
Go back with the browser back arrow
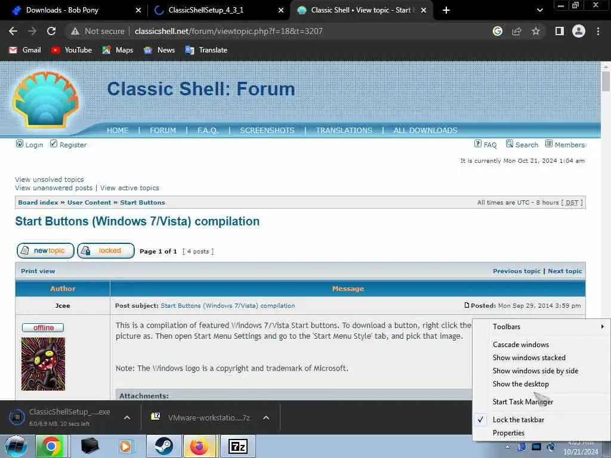click(x=13, y=31)
